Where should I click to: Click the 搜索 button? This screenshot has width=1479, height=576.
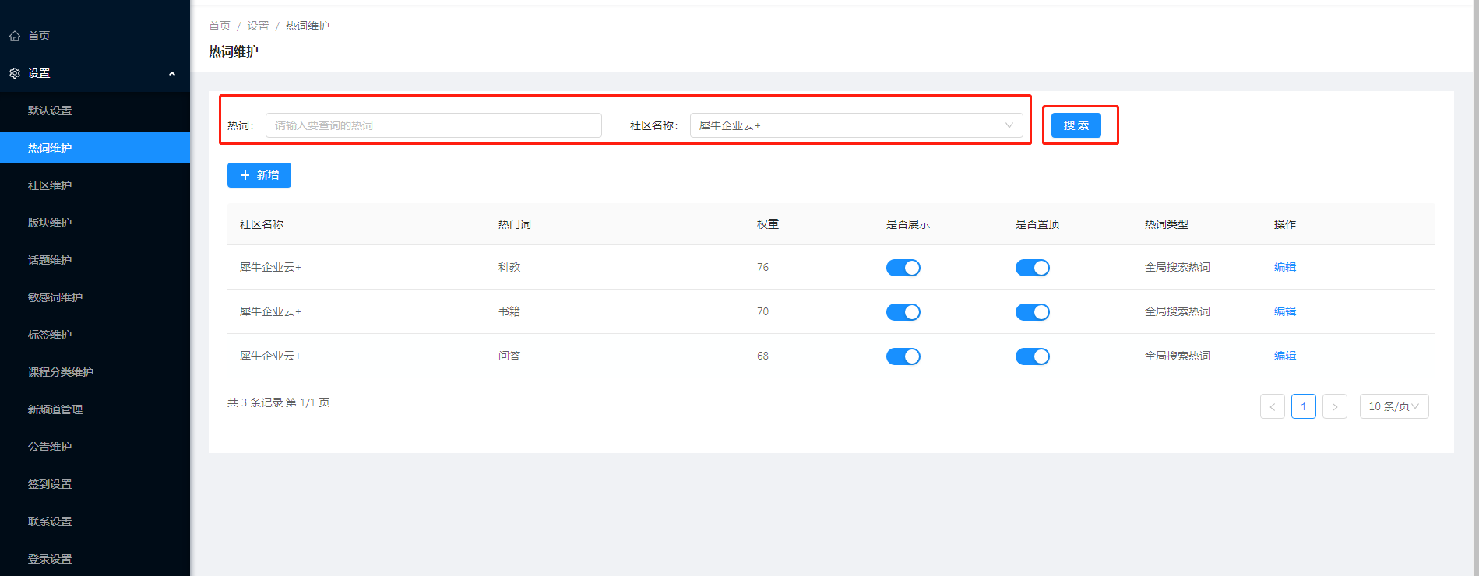[1076, 125]
